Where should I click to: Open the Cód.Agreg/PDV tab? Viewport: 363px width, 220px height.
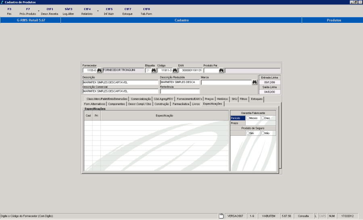tap(163, 99)
